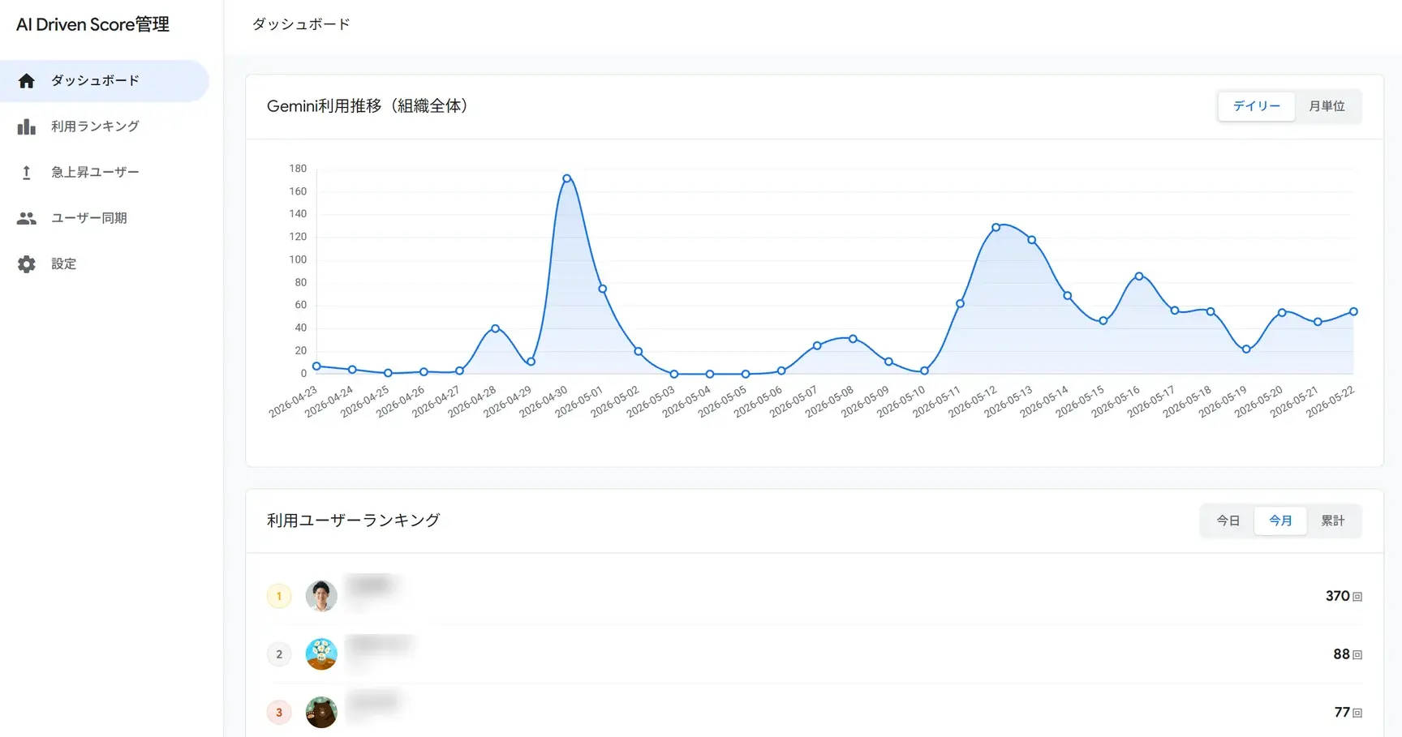Open the bar chart icon for 利用ランキング
This screenshot has width=1402, height=737.
(x=27, y=126)
